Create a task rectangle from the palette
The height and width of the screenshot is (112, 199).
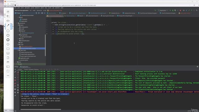click(x=8, y=49)
